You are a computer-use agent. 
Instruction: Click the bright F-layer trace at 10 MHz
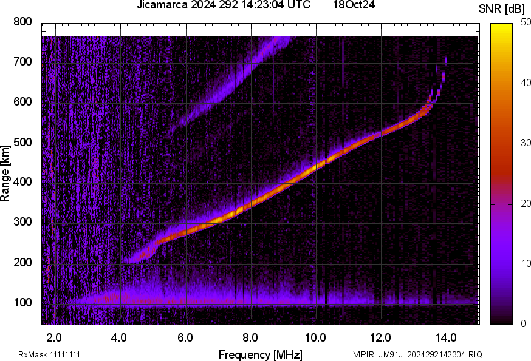317,167
